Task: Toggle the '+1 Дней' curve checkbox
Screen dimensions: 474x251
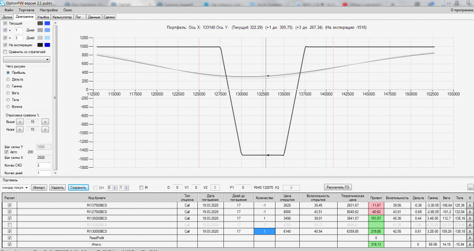Action: [x=5, y=30]
